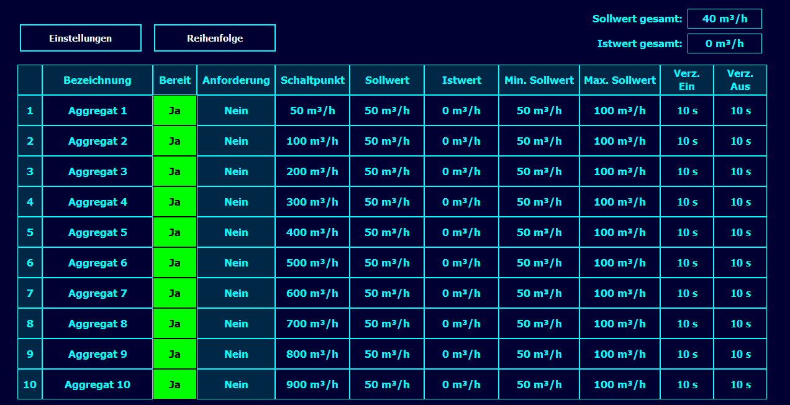790x405 pixels.
Task: Click the Min. Sollwert cell of Aggregat 7
Action: 539,293
